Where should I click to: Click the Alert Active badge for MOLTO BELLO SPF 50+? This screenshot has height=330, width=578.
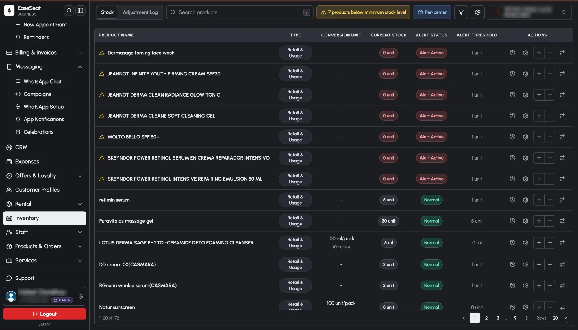431,137
